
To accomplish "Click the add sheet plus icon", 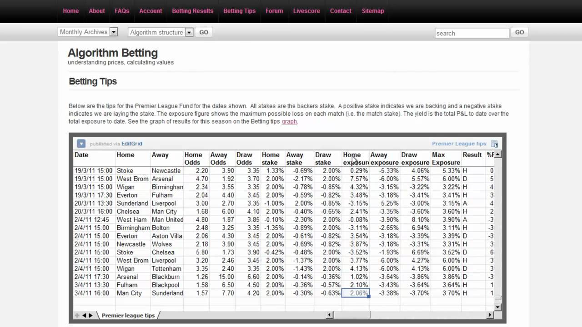I will [77, 315].
